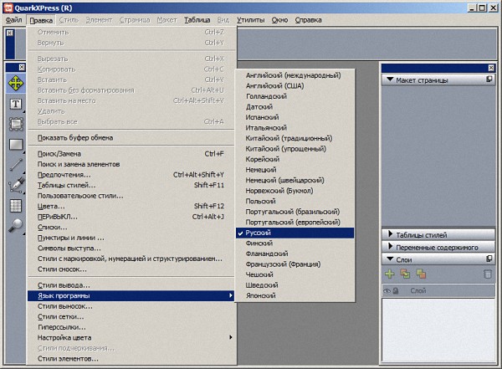Choose the checked Русский language option

pos(258,233)
